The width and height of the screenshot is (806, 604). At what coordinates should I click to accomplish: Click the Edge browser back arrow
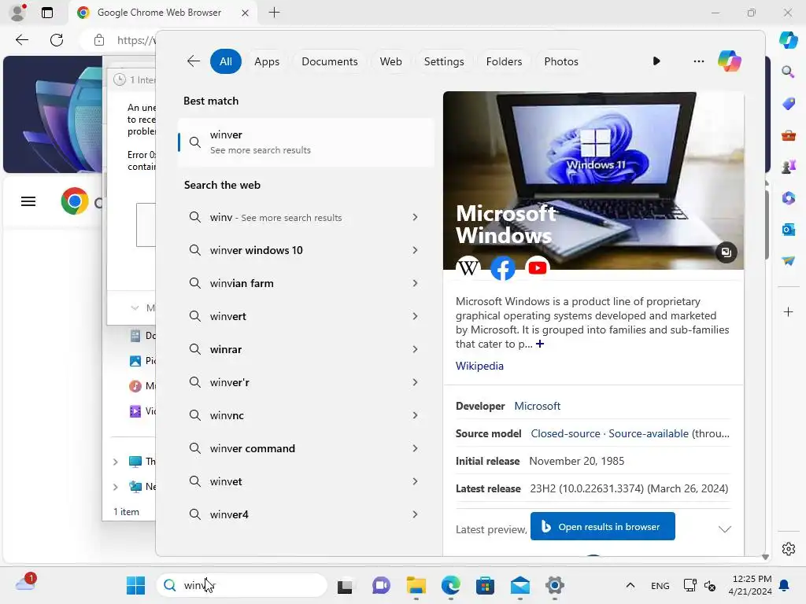21,40
